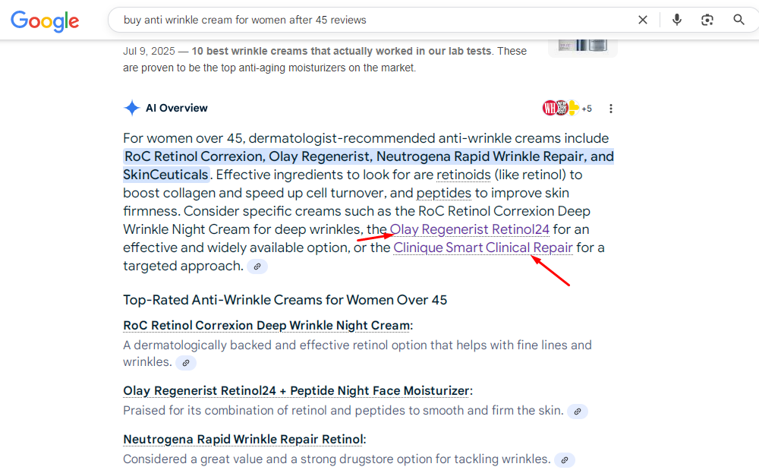Click the 'Top-Rated Anti-Wrinkle Creams for Women Over 45' heading
The height and width of the screenshot is (470, 759).
pyautogui.click(x=285, y=300)
